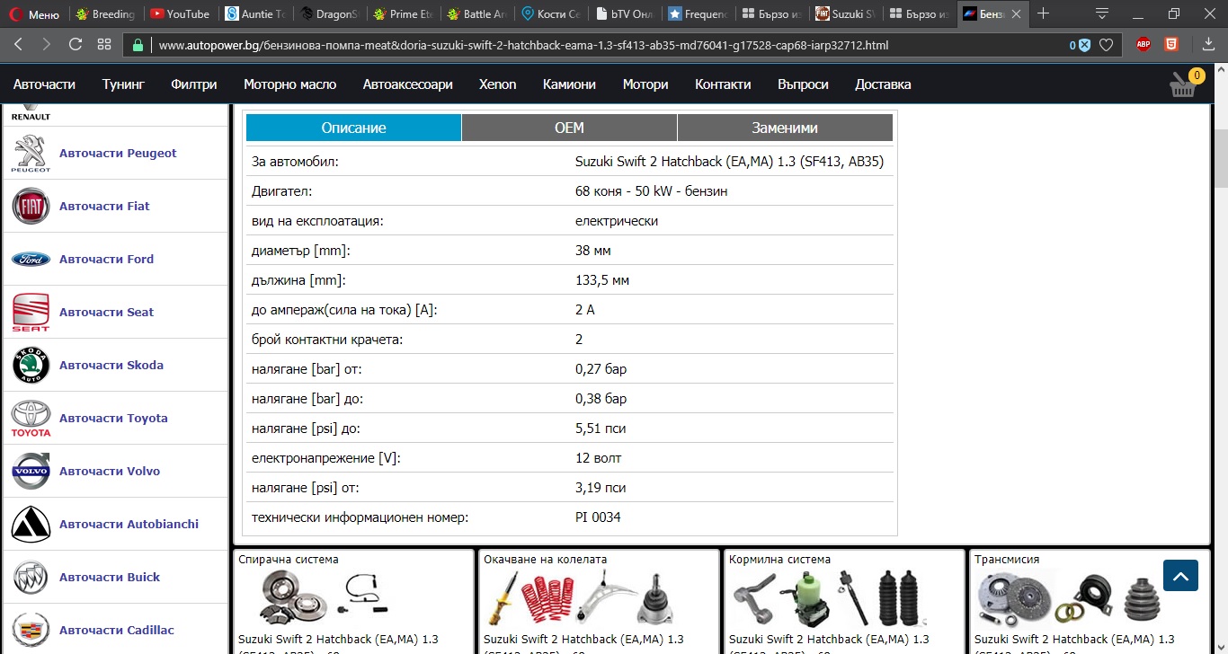The height and width of the screenshot is (654, 1228).
Task: Open Филтри in the navigation bar
Action: tap(194, 84)
